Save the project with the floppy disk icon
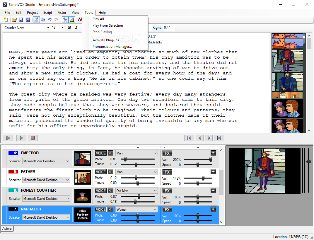 pyautogui.click(x=21, y=20)
